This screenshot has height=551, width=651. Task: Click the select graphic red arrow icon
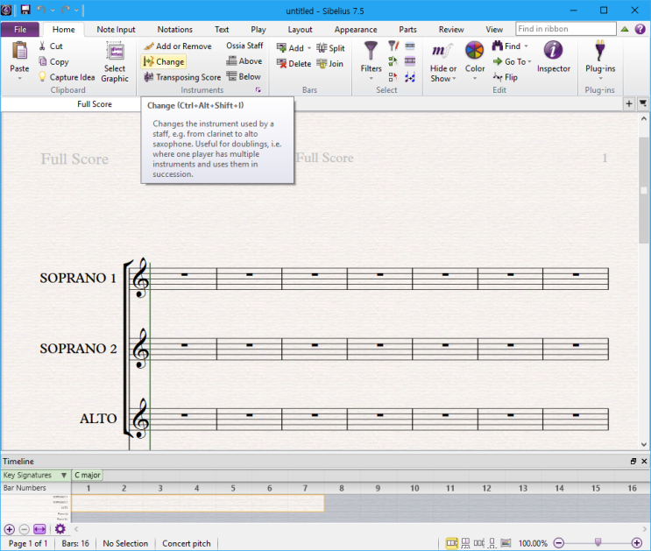pyautogui.click(x=393, y=77)
